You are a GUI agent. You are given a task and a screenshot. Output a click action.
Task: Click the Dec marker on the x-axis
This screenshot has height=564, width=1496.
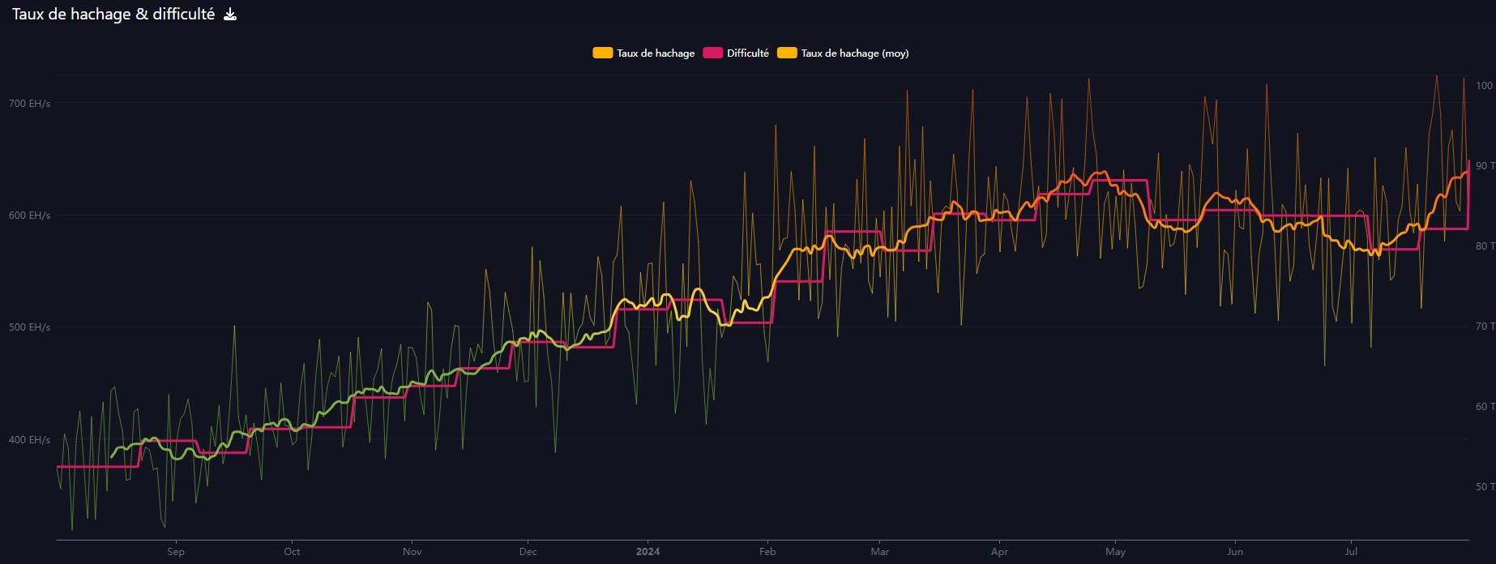pyautogui.click(x=528, y=552)
